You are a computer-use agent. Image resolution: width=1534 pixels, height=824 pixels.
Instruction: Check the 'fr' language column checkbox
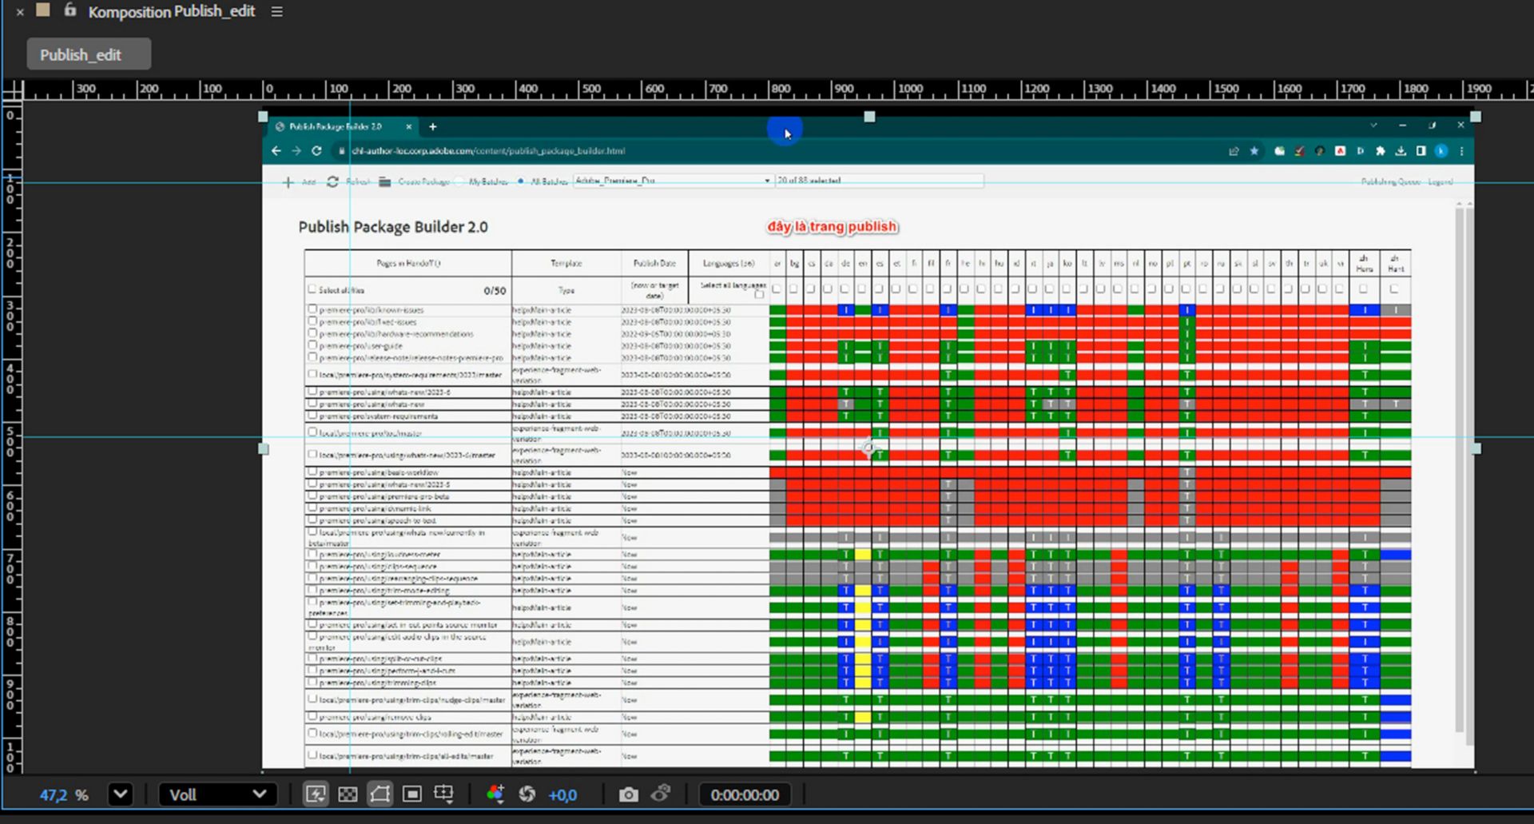pyautogui.click(x=948, y=289)
